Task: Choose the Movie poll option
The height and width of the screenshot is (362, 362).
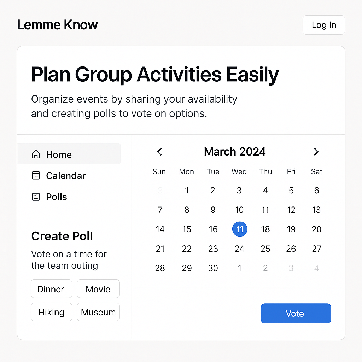Action: point(98,289)
